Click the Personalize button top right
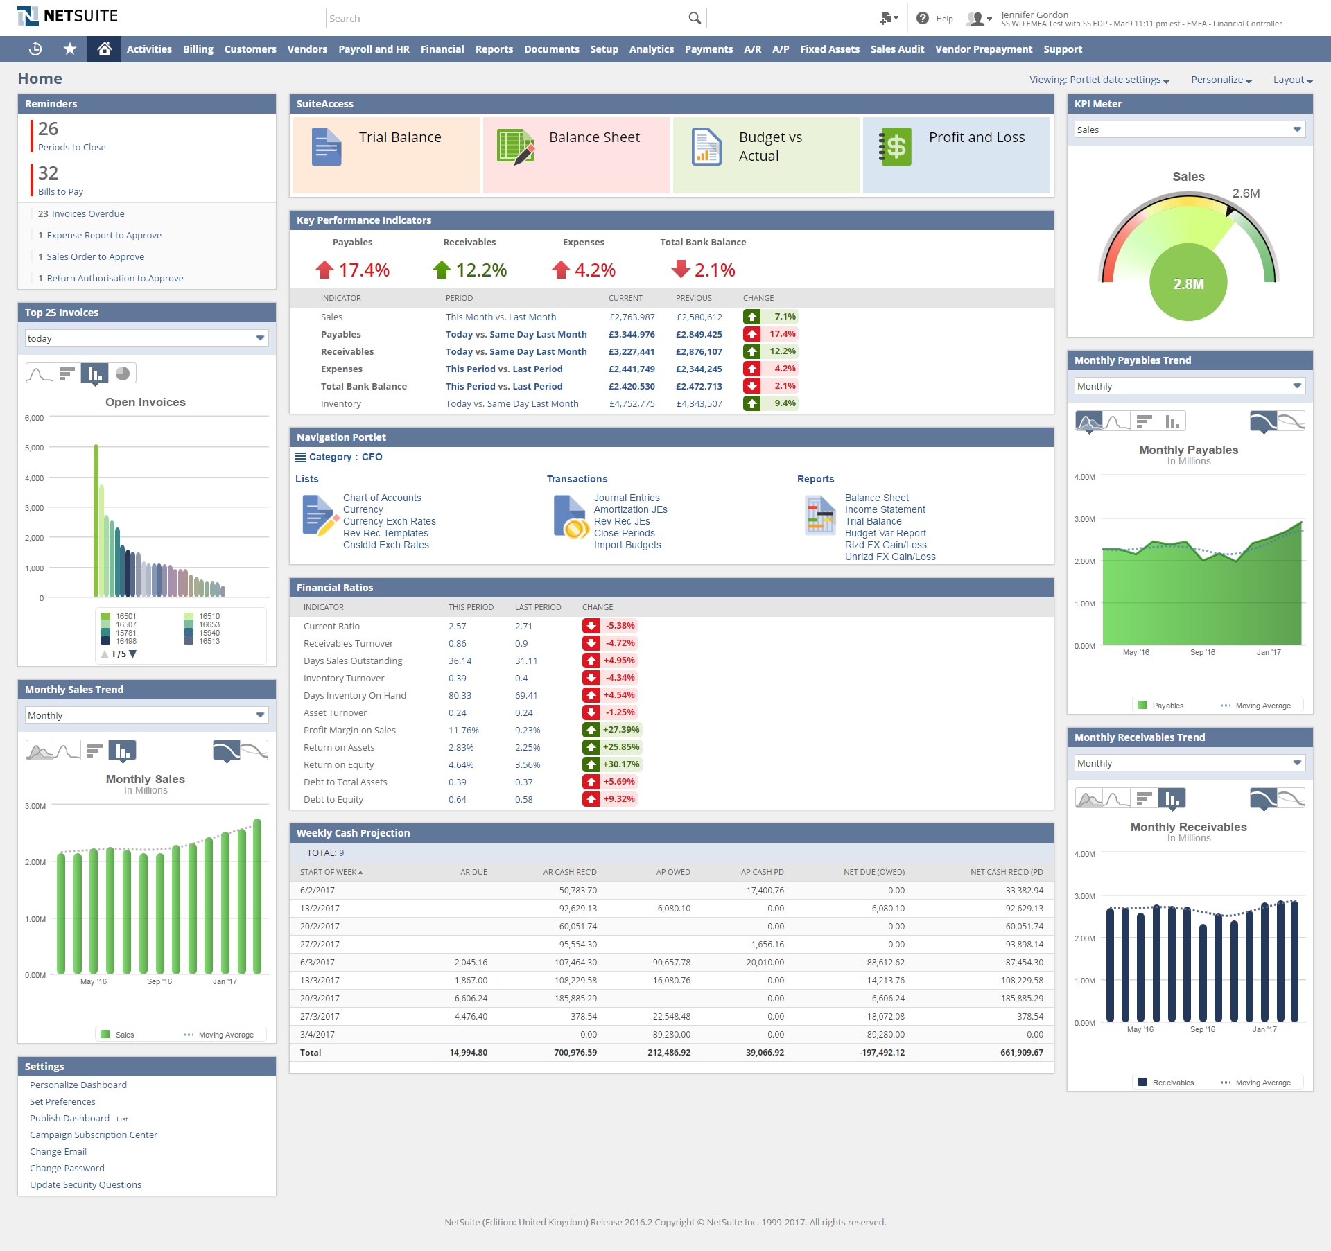 tap(1221, 79)
